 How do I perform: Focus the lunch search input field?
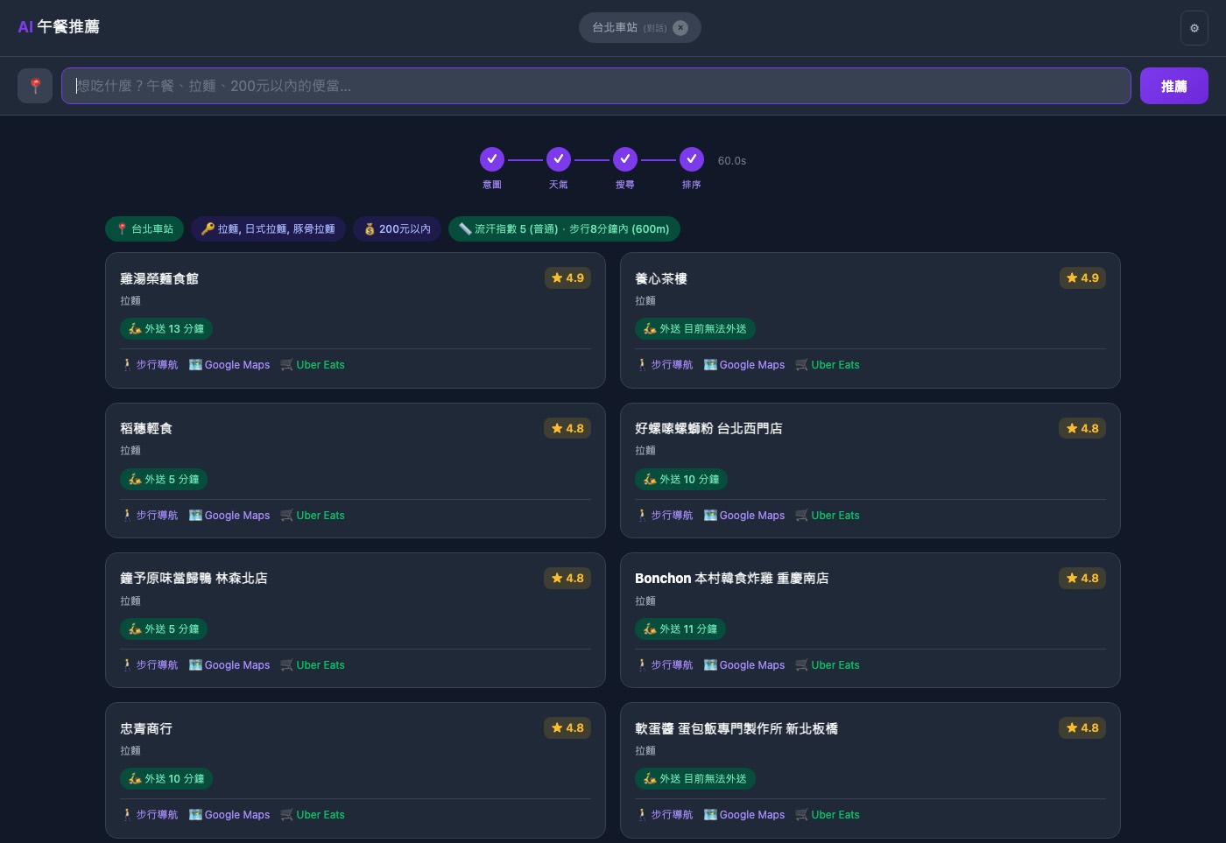[x=595, y=86]
